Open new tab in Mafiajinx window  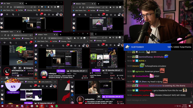[x=99, y=4]
